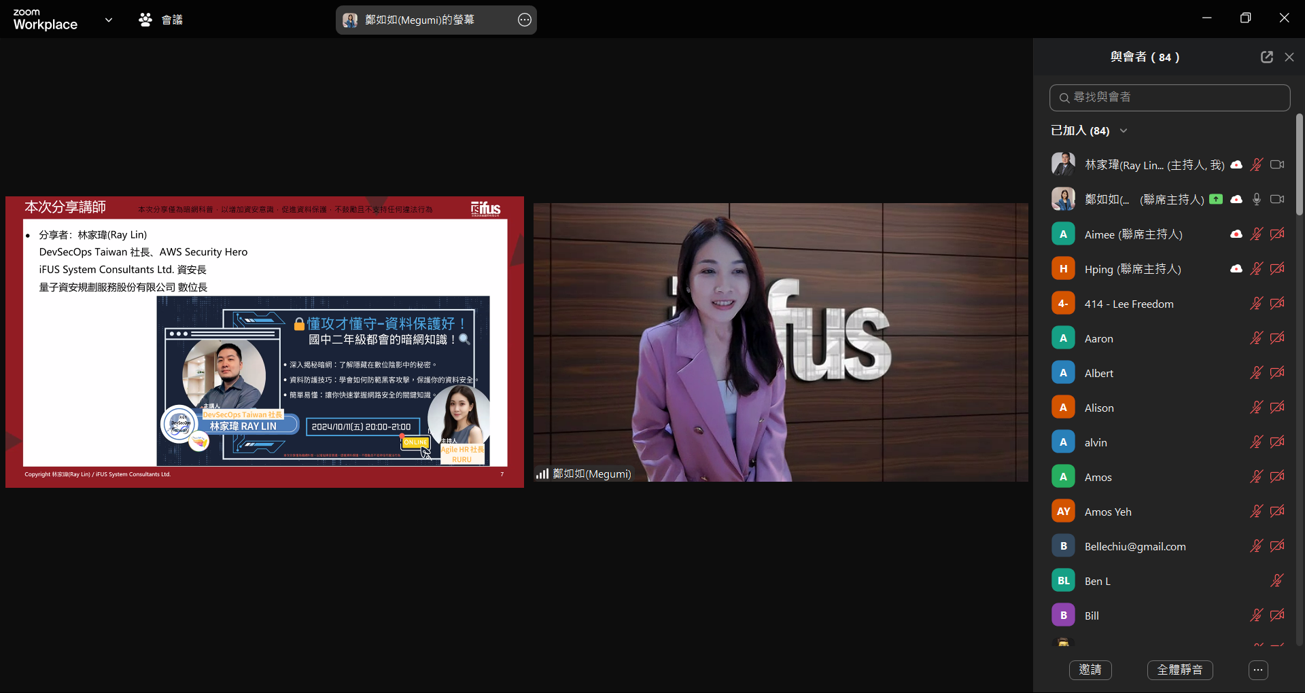
Task: Select the 鄭如如(Megumi)的螢幕 shared screen tab
Action: 419,20
